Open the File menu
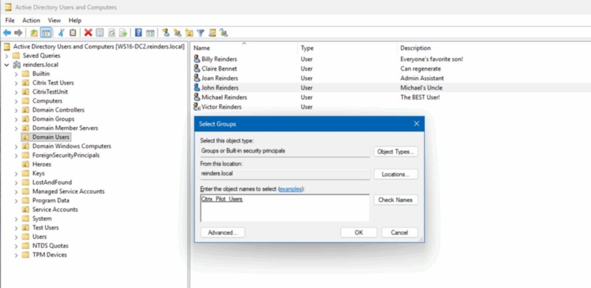The width and height of the screenshot is (591, 288). click(10, 20)
